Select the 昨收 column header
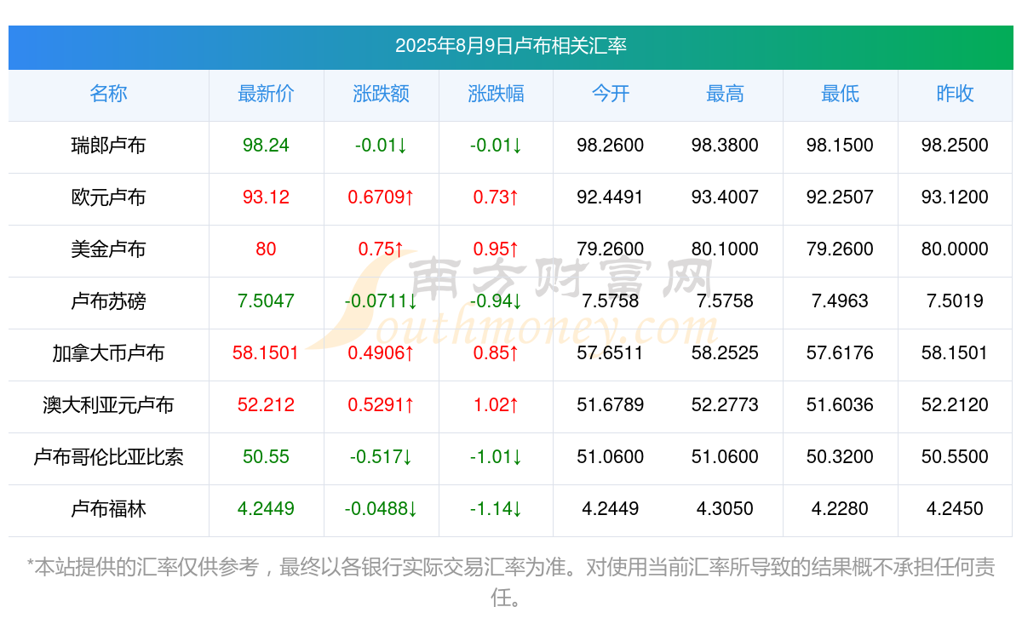This screenshot has width=1022, height=624. [x=955, y=94]
